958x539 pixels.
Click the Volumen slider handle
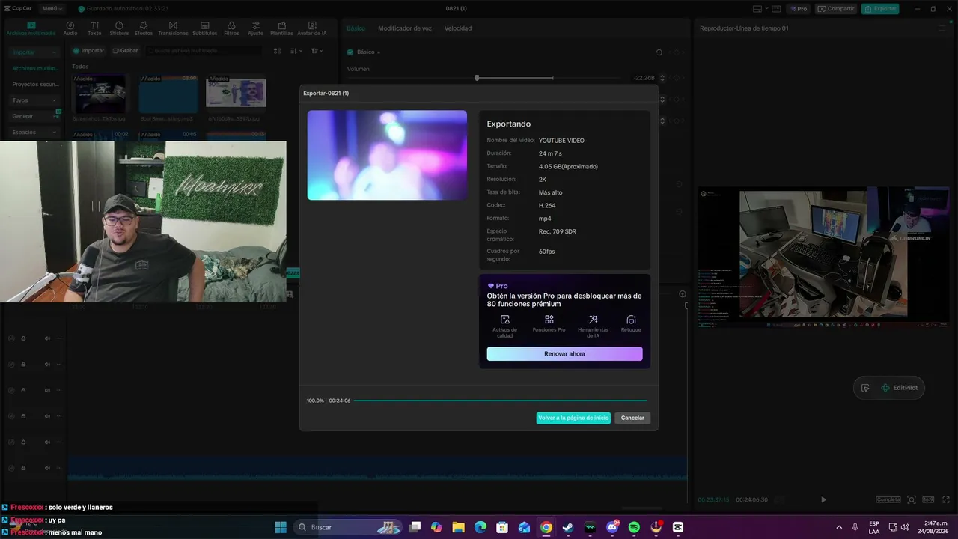(477, 78)
